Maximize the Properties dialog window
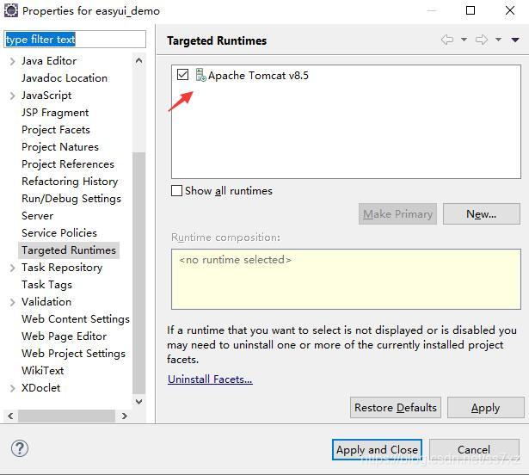The height and width of the screenshot is (475, 529). click(x=471, y=10)
